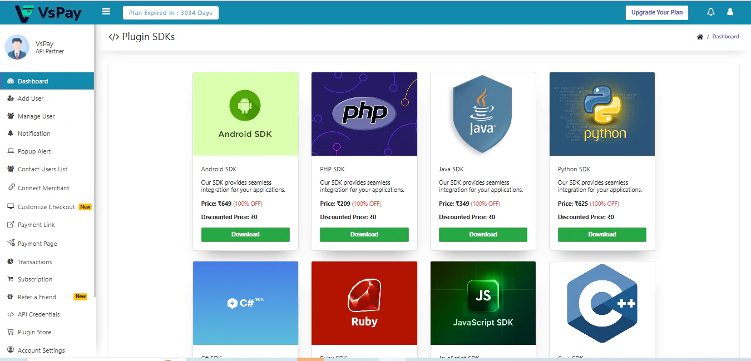Download the Python SDK
The image size is (751, 361).
click(x=602, y=235)
